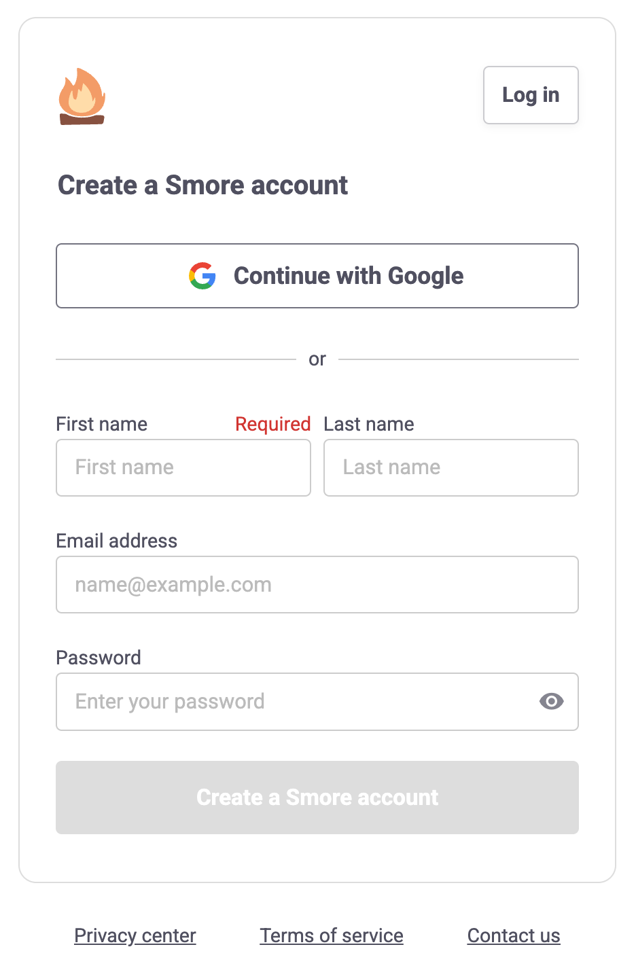Click the Create a Smore account heading

(202, 185)
